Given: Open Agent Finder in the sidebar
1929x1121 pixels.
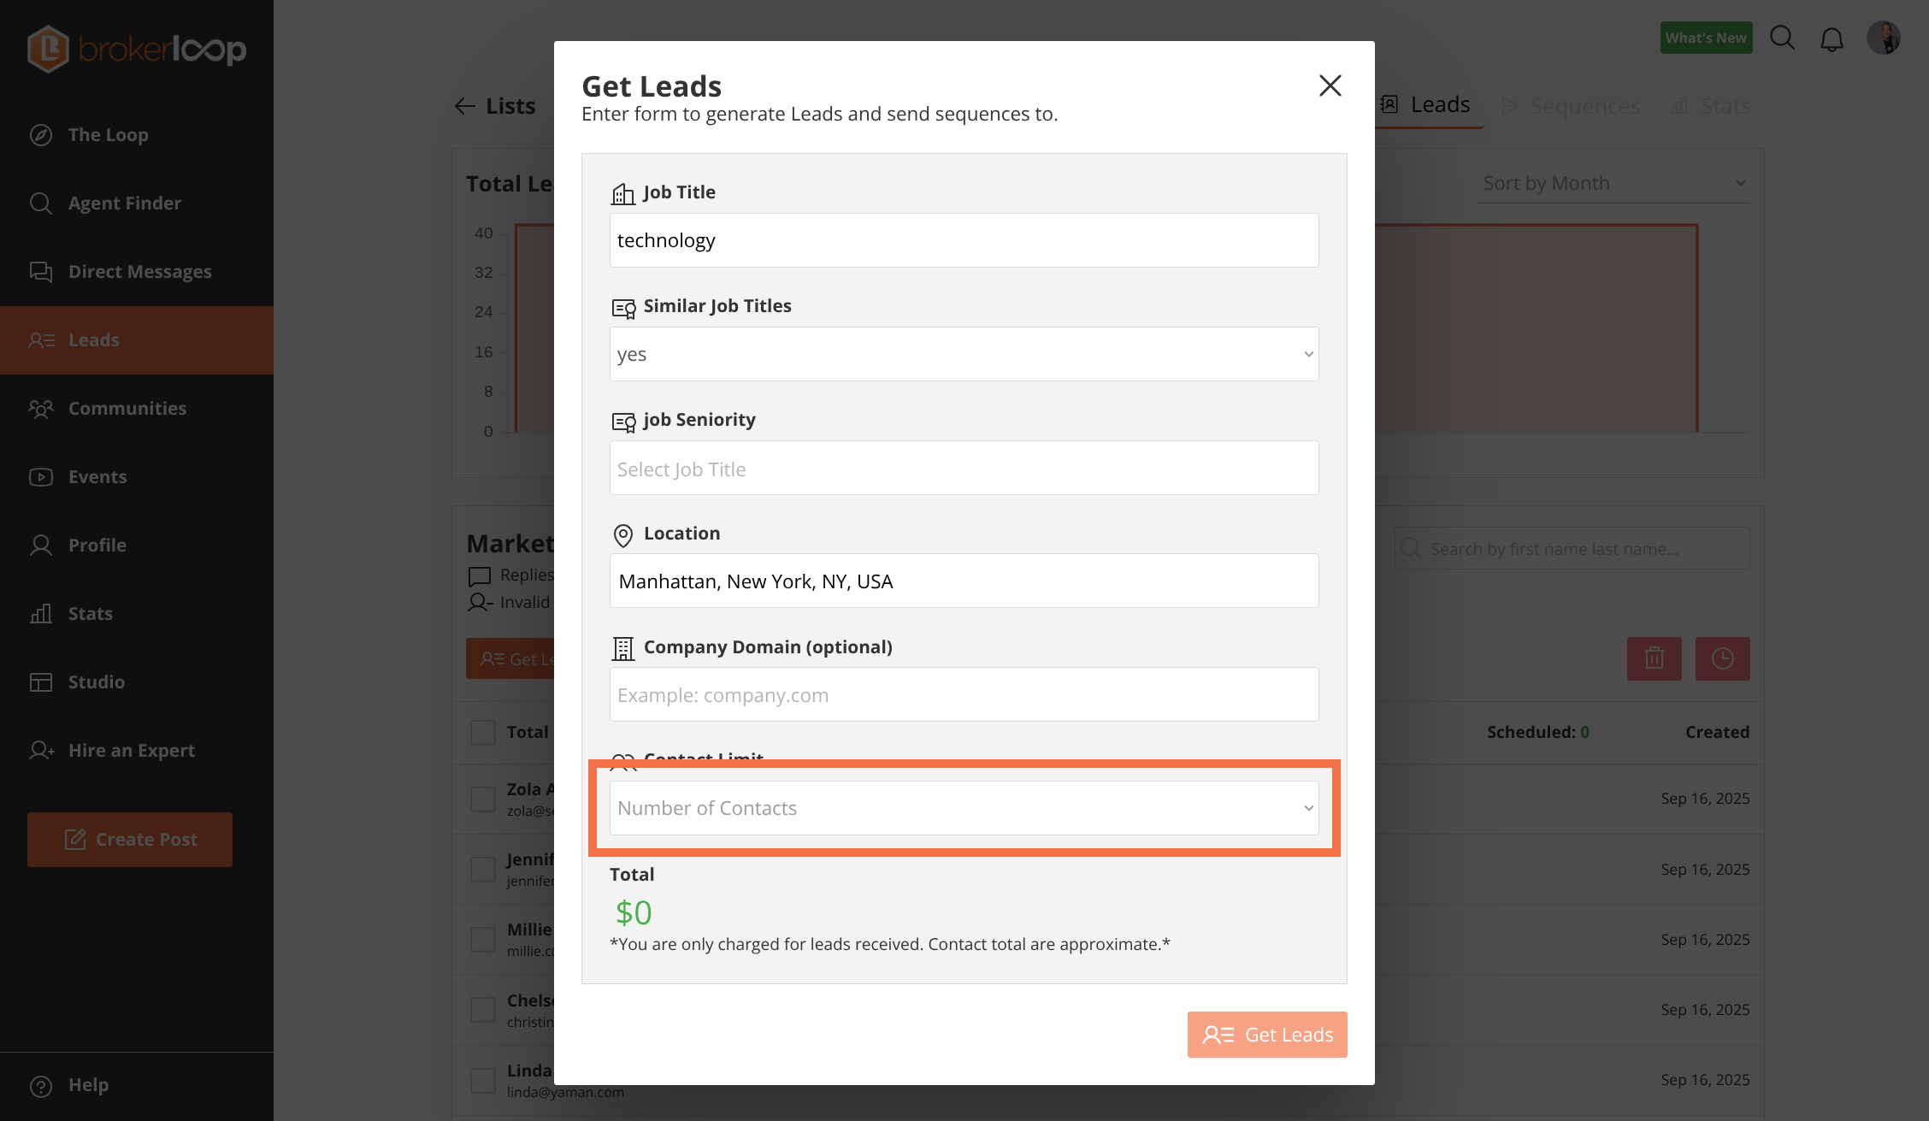Looking at the screenshot, I should click(125, 204).
